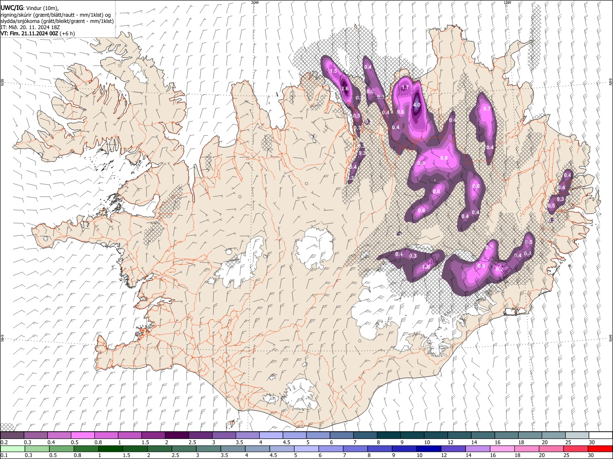This screenshot has height=459, width=613.
Task: Pick the deep navy blue 10–12 rain legend swatch
Action: point(428,448)
